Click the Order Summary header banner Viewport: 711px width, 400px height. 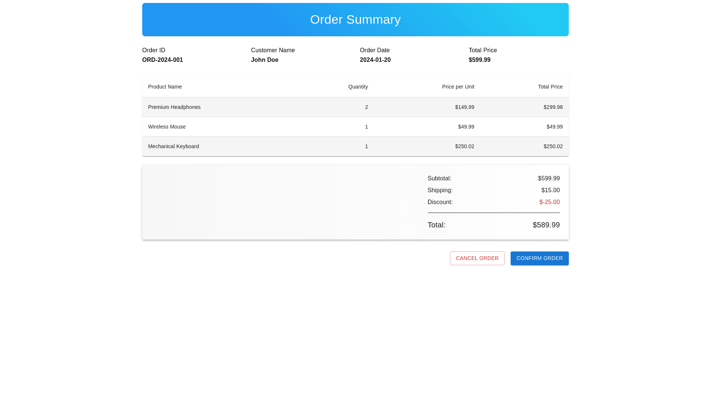coord(355,20)
